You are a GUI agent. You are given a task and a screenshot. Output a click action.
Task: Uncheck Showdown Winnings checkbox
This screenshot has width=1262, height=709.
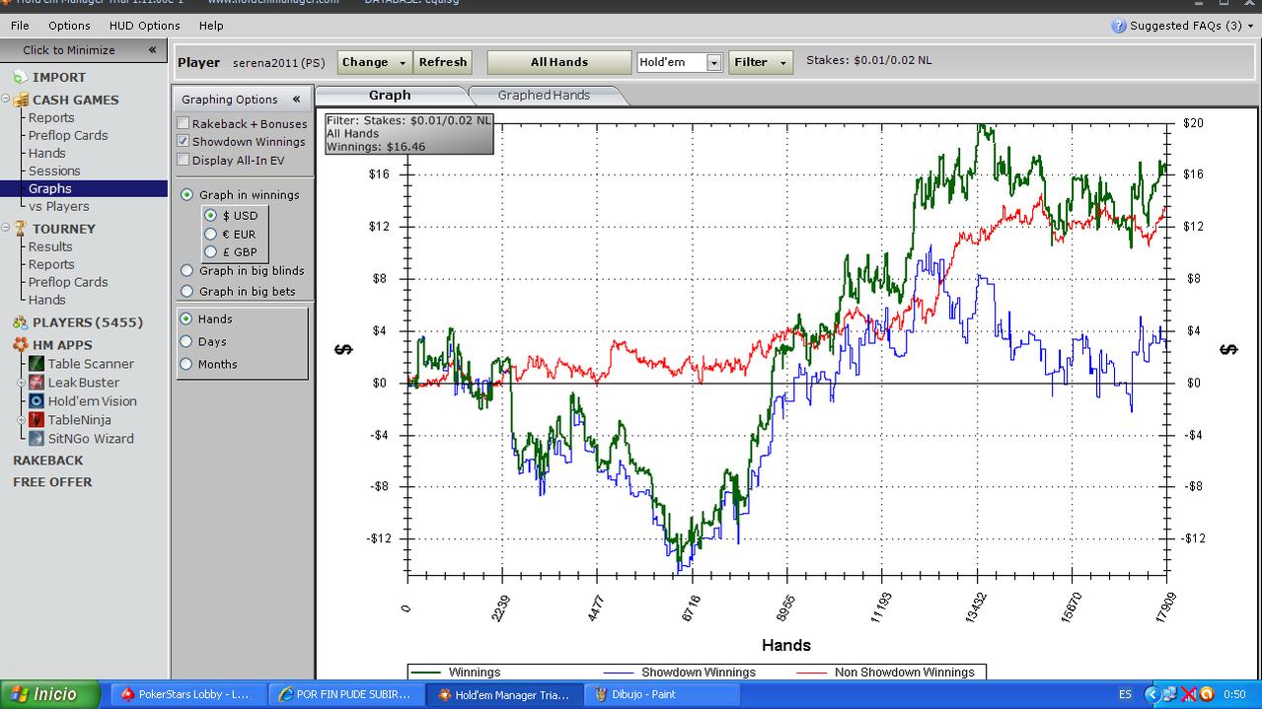[184, 141]
